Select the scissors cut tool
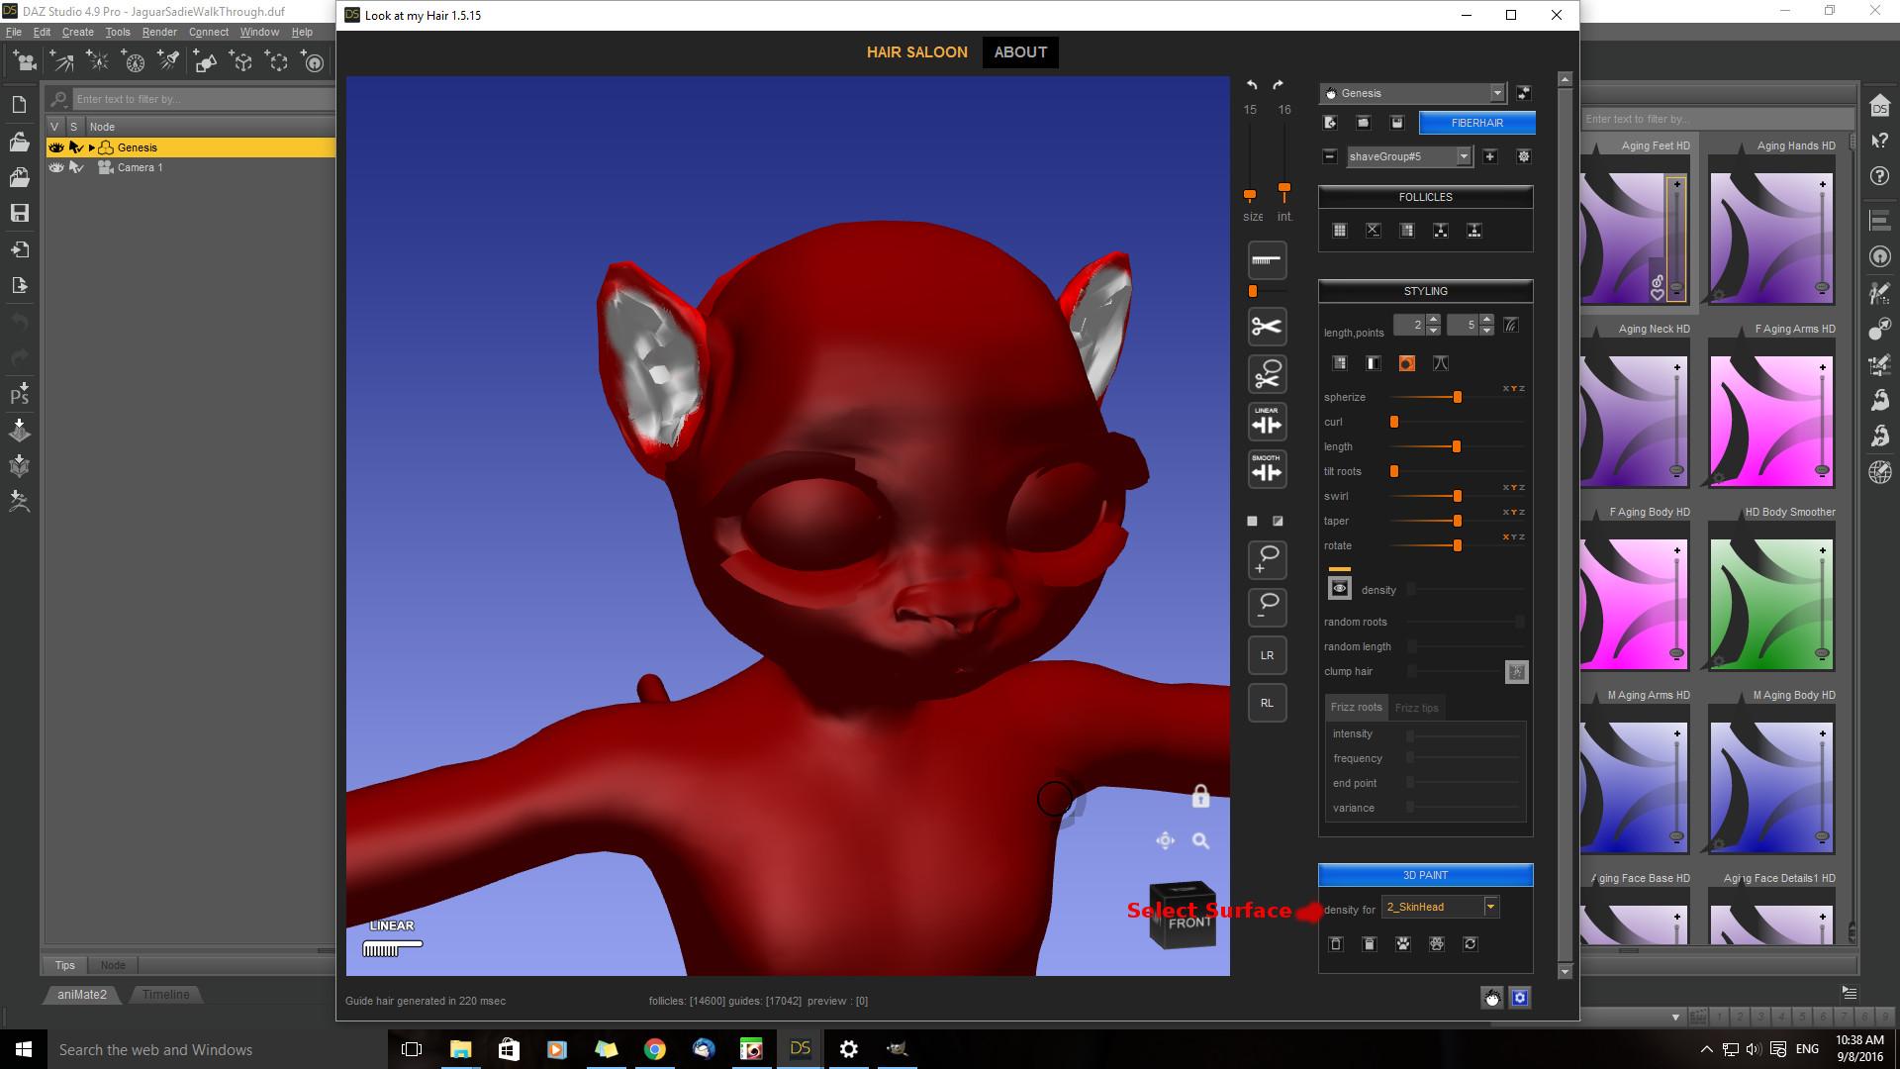This screenshot has height=1069, width=1900. [x=1267, y=327]
